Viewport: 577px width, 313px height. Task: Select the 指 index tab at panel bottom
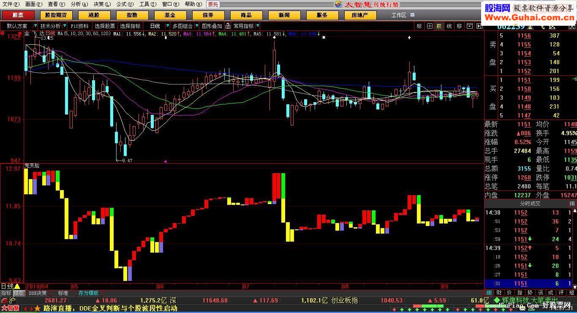[520, 292]
